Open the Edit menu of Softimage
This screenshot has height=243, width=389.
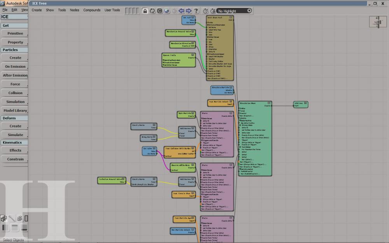(14, 10)
